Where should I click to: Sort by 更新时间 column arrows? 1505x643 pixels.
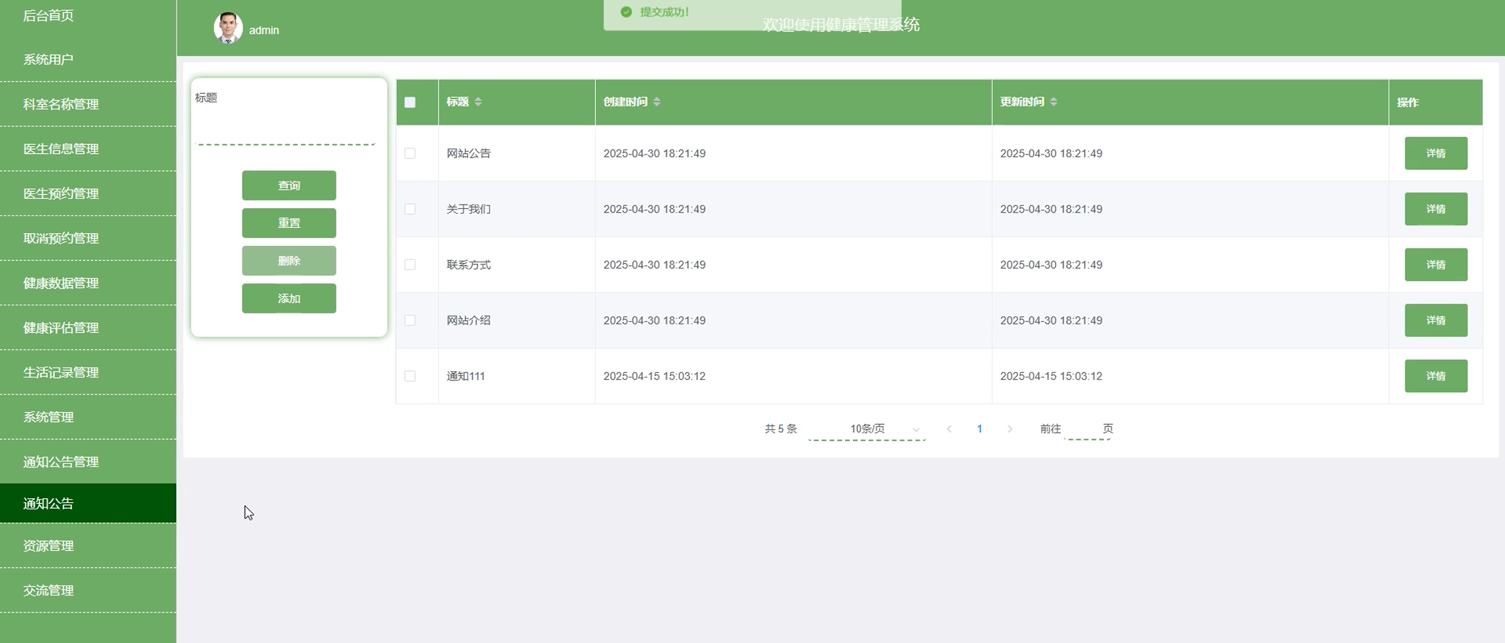[x=1053, y=101]
